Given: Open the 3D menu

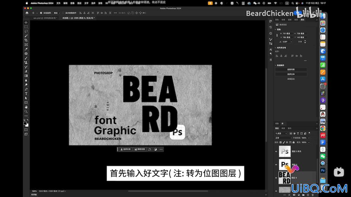Looking at the screenshot, I should (107, 3).
